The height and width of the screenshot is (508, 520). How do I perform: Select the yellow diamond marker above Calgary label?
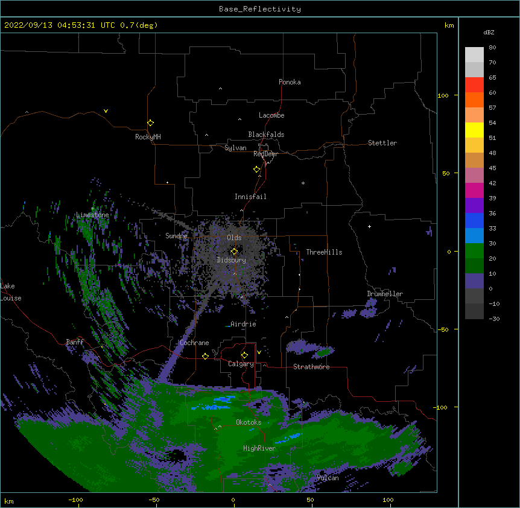coord(244,355)
